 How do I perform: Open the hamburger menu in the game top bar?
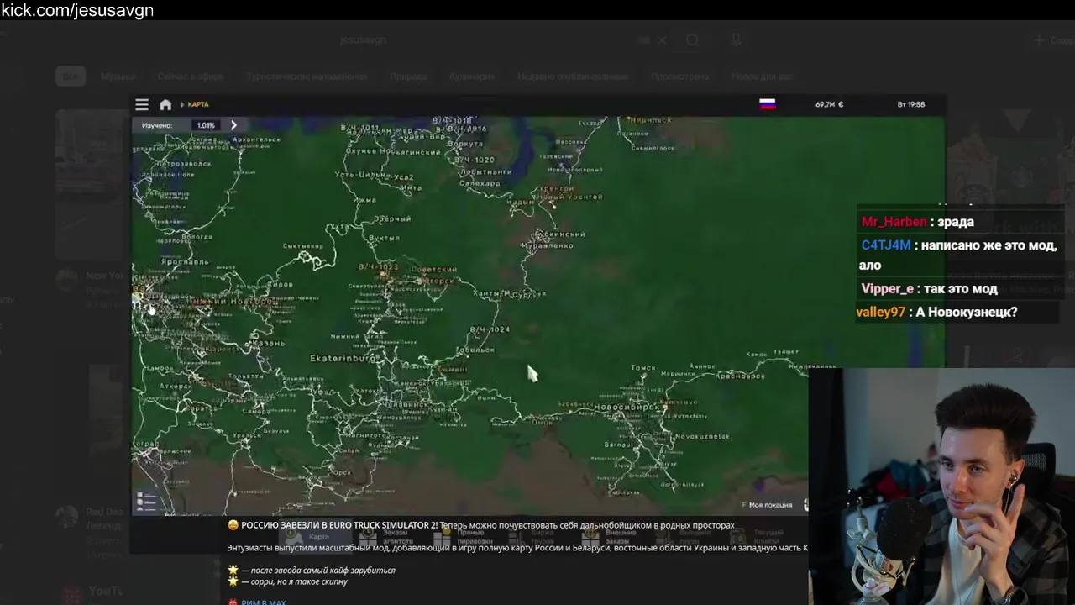pyautogui.click(x=142, y=104)
